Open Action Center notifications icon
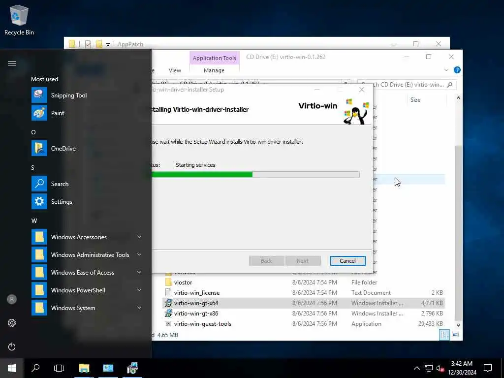 (x=488, y=368)
